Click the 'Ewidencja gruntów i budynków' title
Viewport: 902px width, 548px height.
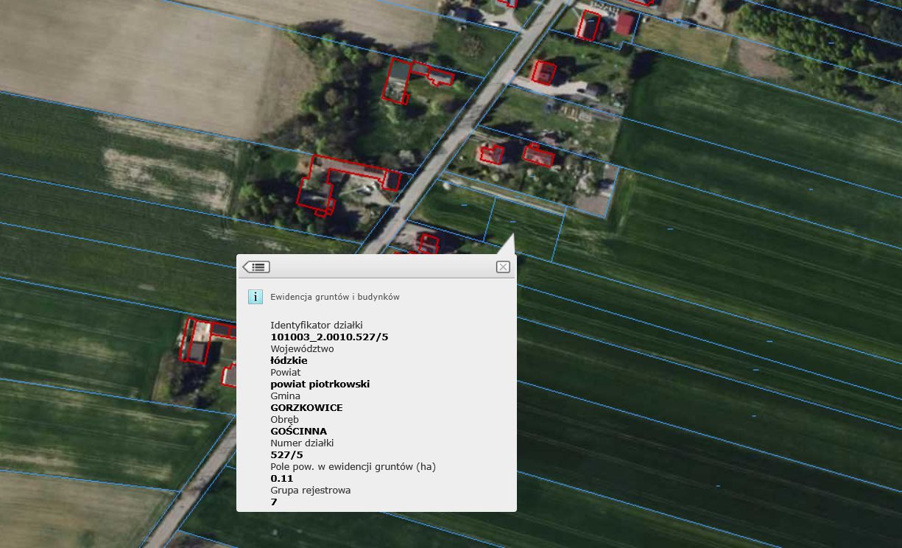(x=335, y=297)
